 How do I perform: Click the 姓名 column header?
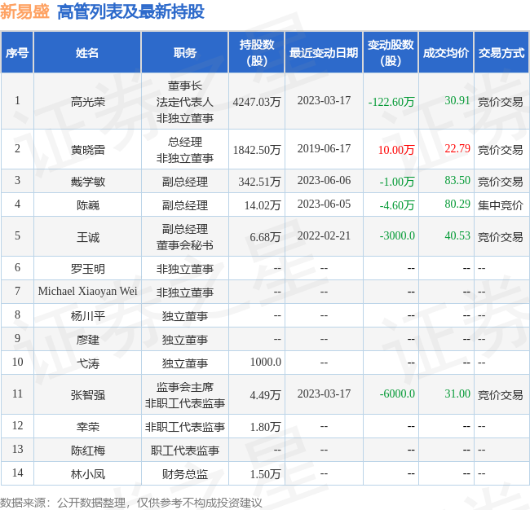pos(87,53)
